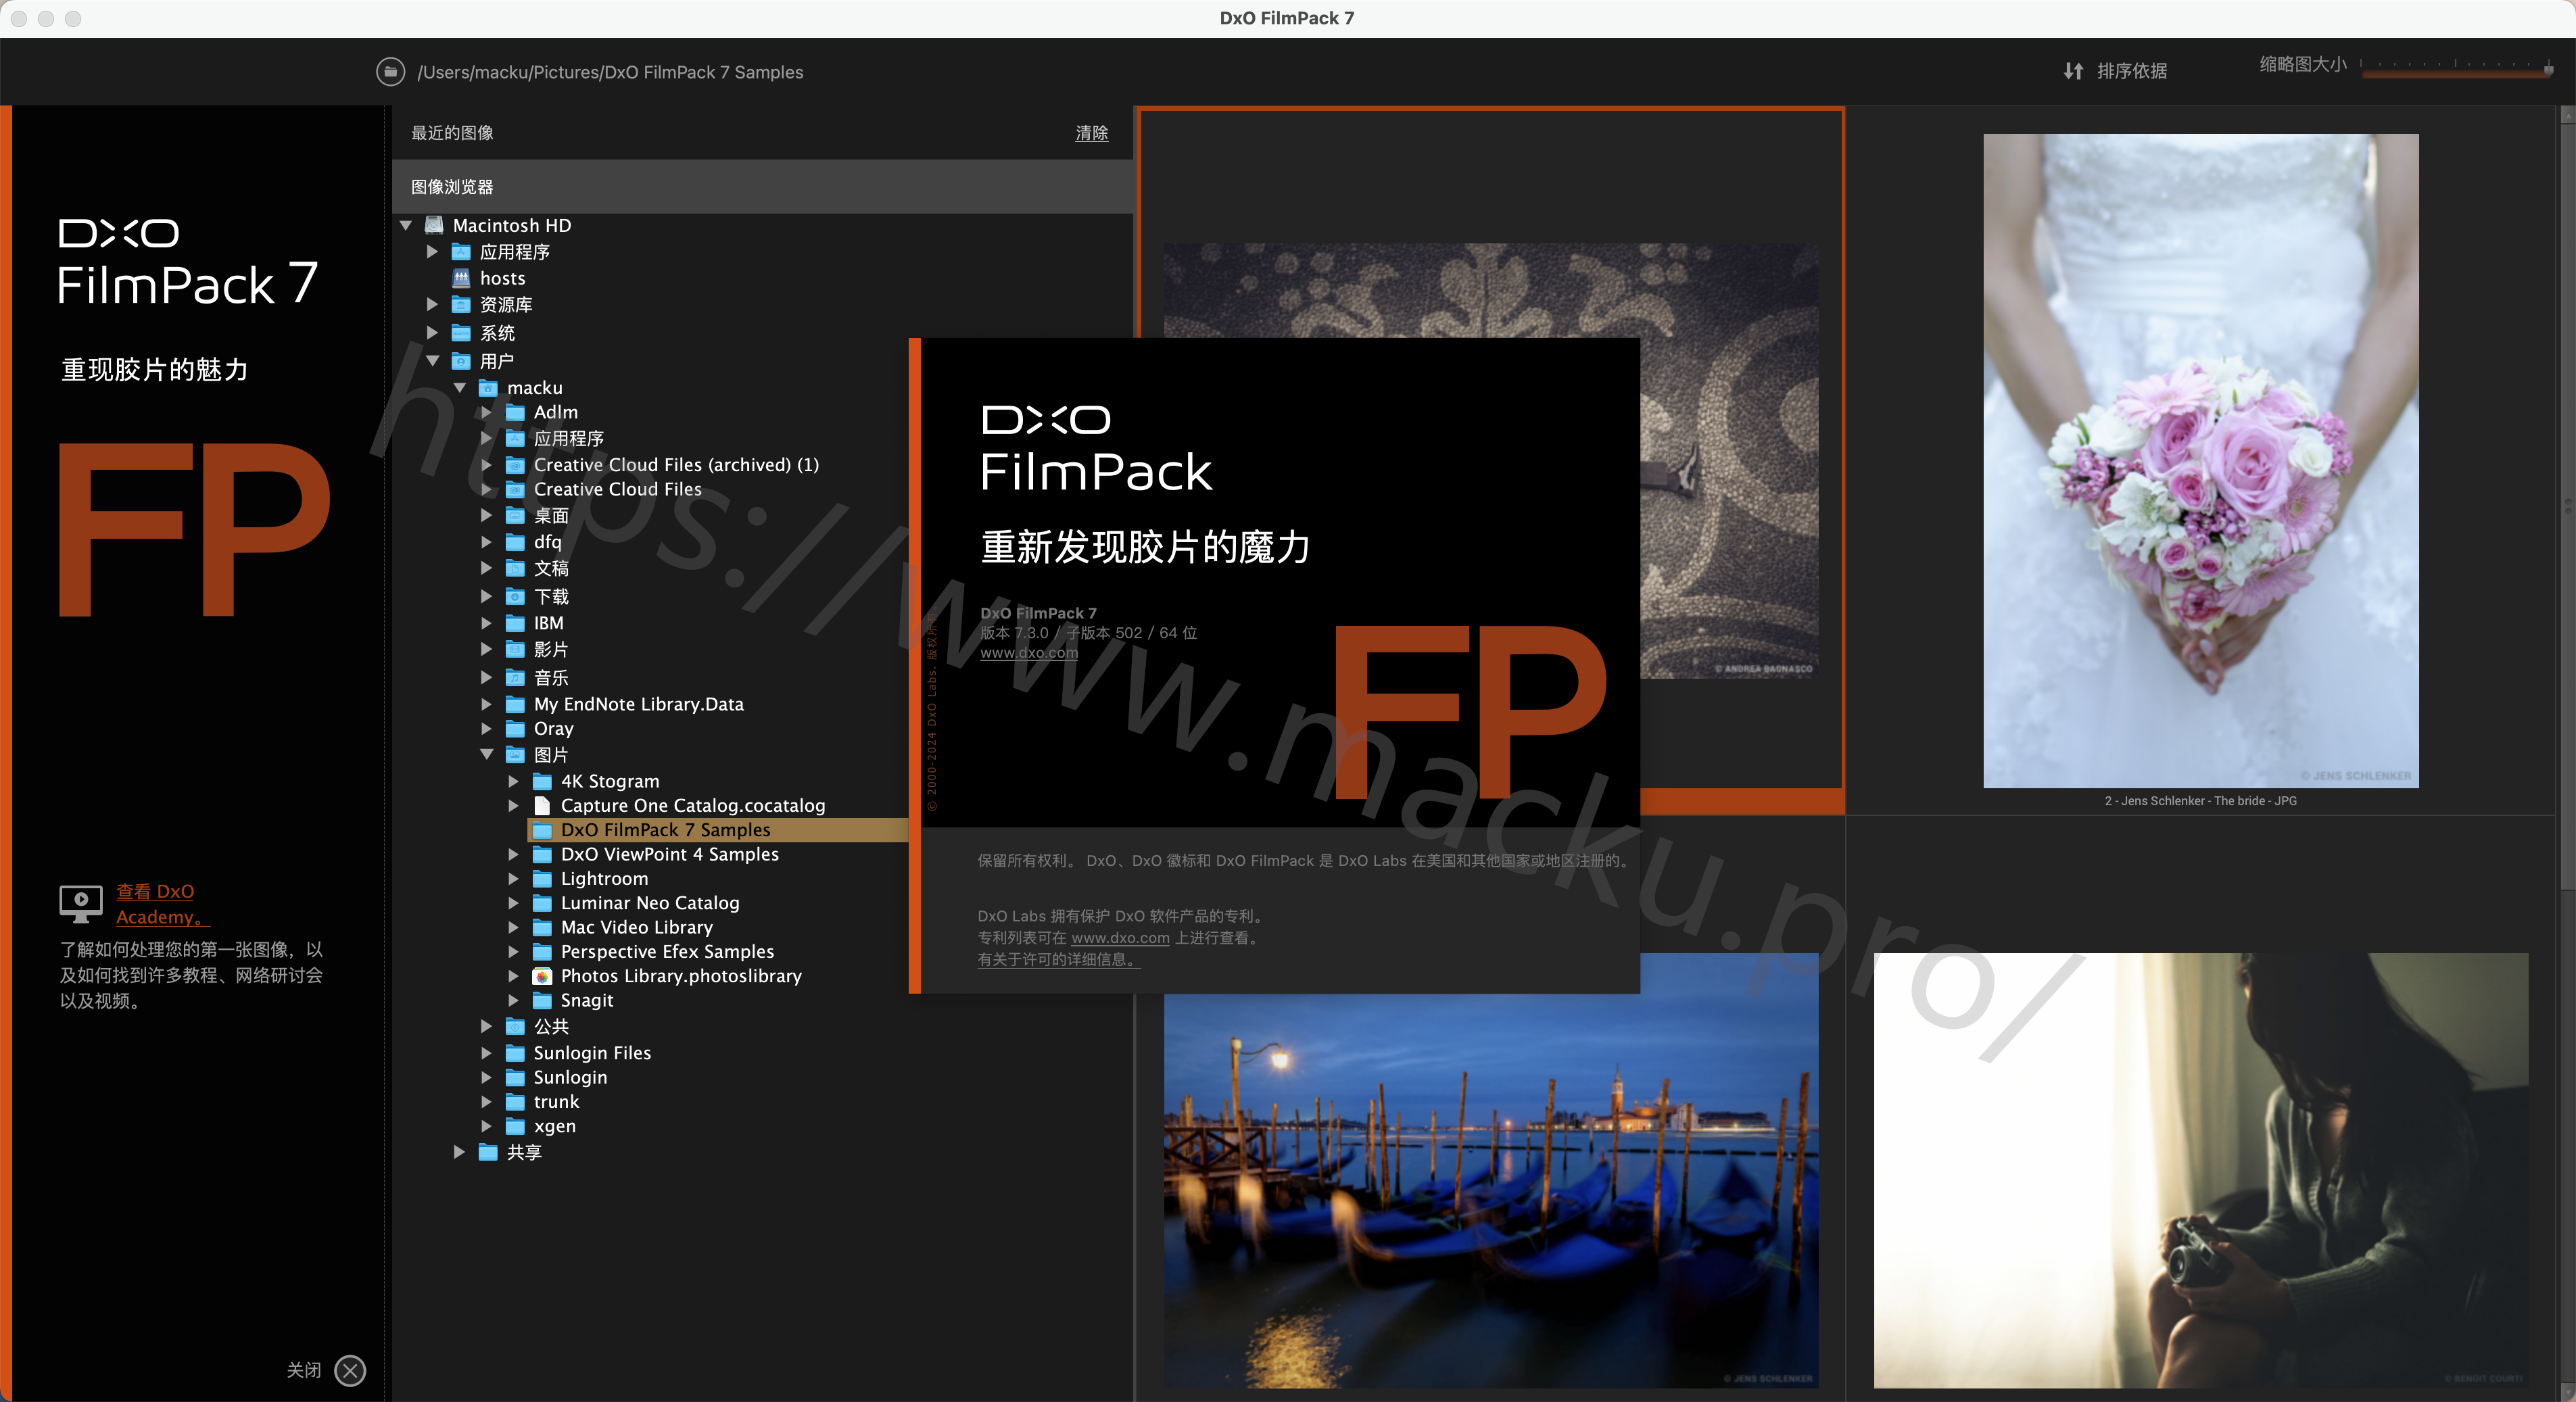Select the trunk folder
The height and width of the screenshot is (1402, 2576).
pos(556,1102)
